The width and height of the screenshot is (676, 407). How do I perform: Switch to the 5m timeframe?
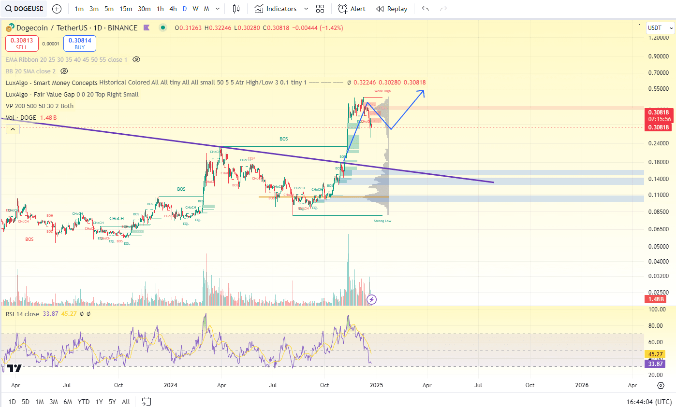(109, 9)
